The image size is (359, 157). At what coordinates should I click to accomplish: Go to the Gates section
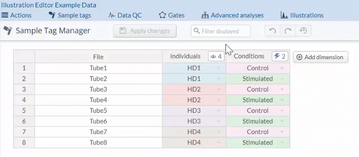coord(172,15)
